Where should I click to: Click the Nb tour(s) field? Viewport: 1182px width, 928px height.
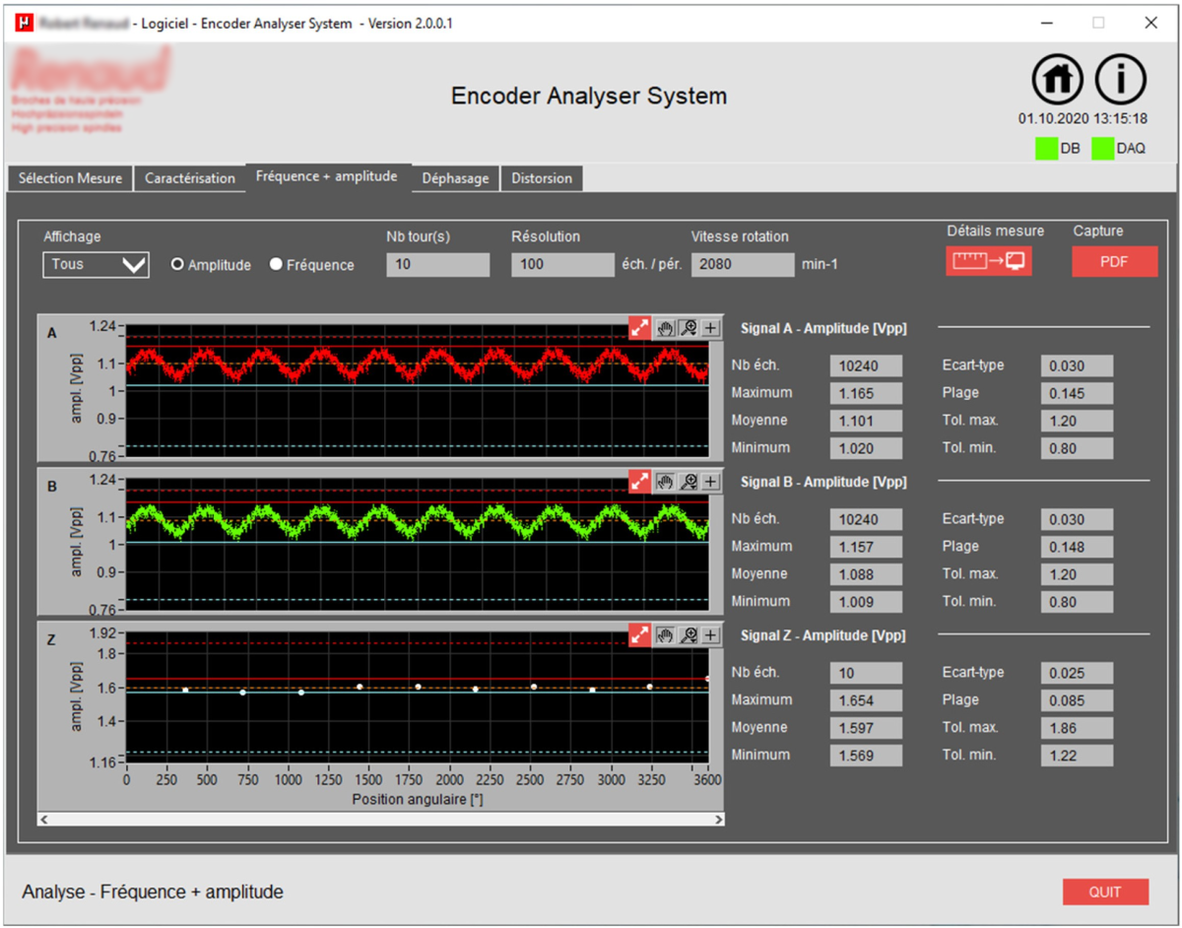(x=437, y=265)
